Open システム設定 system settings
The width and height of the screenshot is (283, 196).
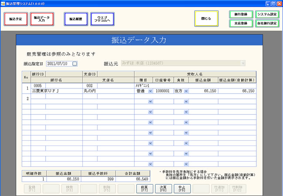tap(267, 14)
